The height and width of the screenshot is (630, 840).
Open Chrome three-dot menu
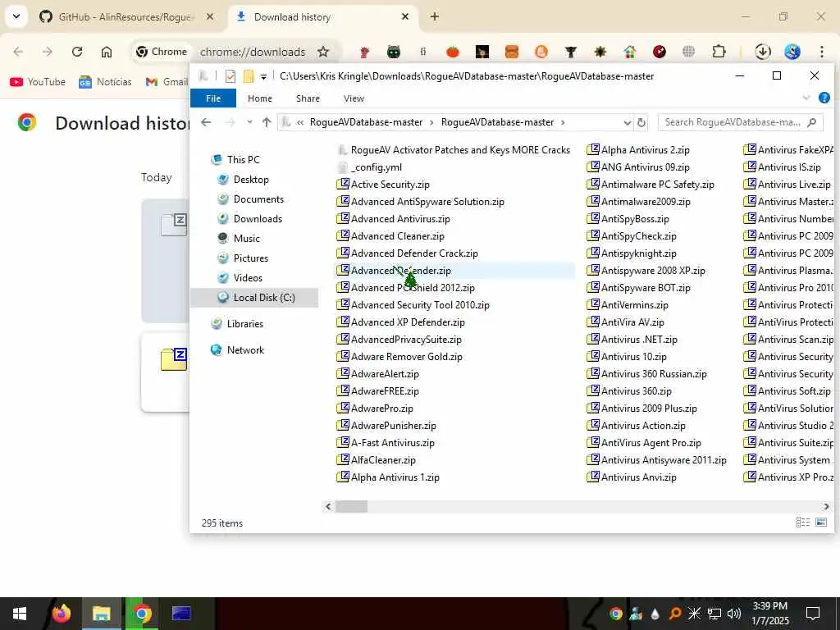tap(822, 52)
